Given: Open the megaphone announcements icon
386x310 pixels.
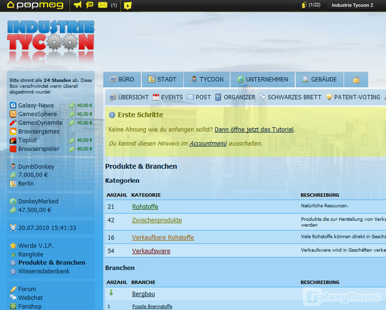Looking at the screenshot, I should (x=78, y=5).
